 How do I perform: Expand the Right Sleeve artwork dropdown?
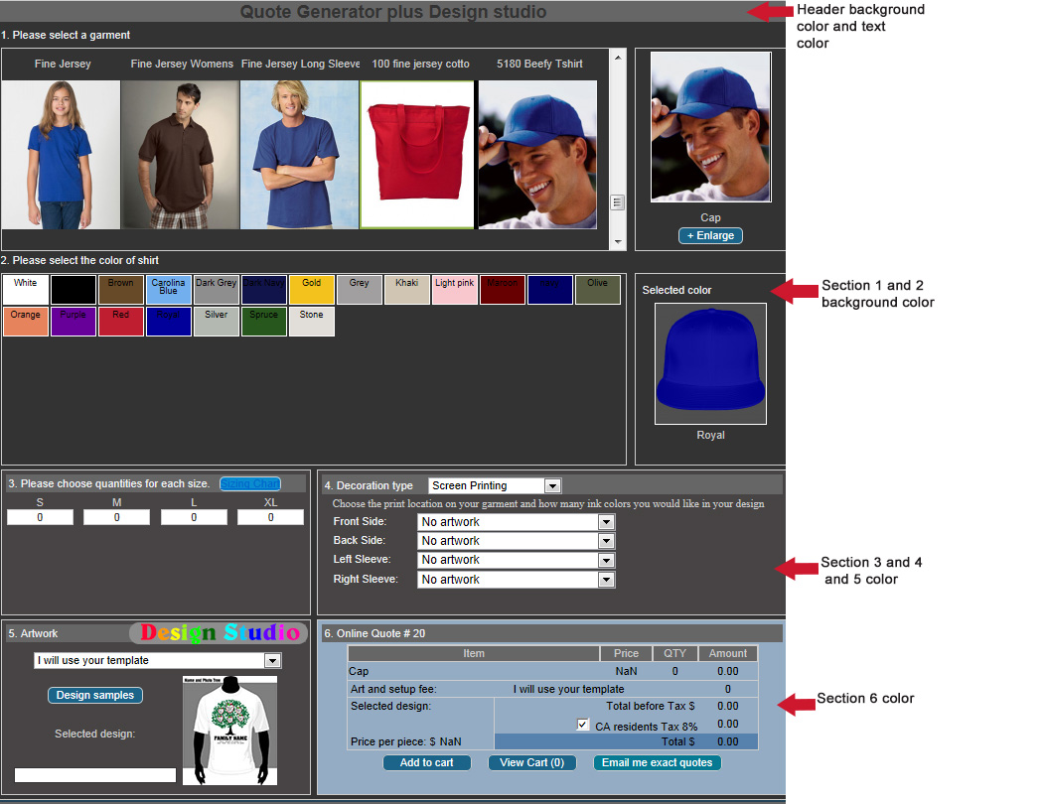(x=516, y=580)
